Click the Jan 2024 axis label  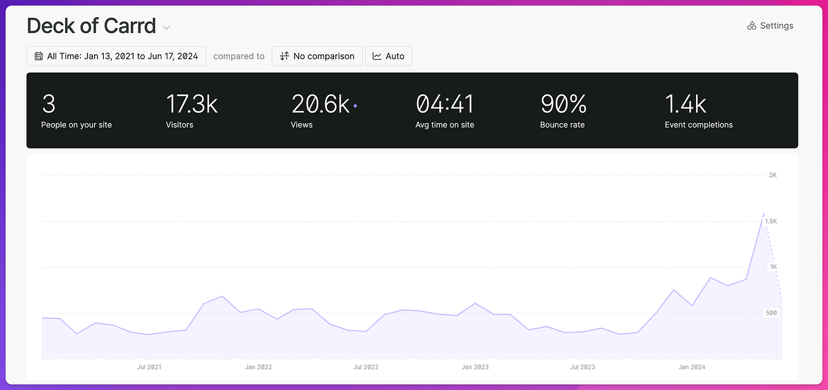[x=692, y=367]
